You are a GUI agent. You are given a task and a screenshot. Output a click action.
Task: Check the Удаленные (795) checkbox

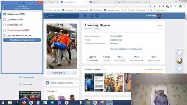pos(5,20)
